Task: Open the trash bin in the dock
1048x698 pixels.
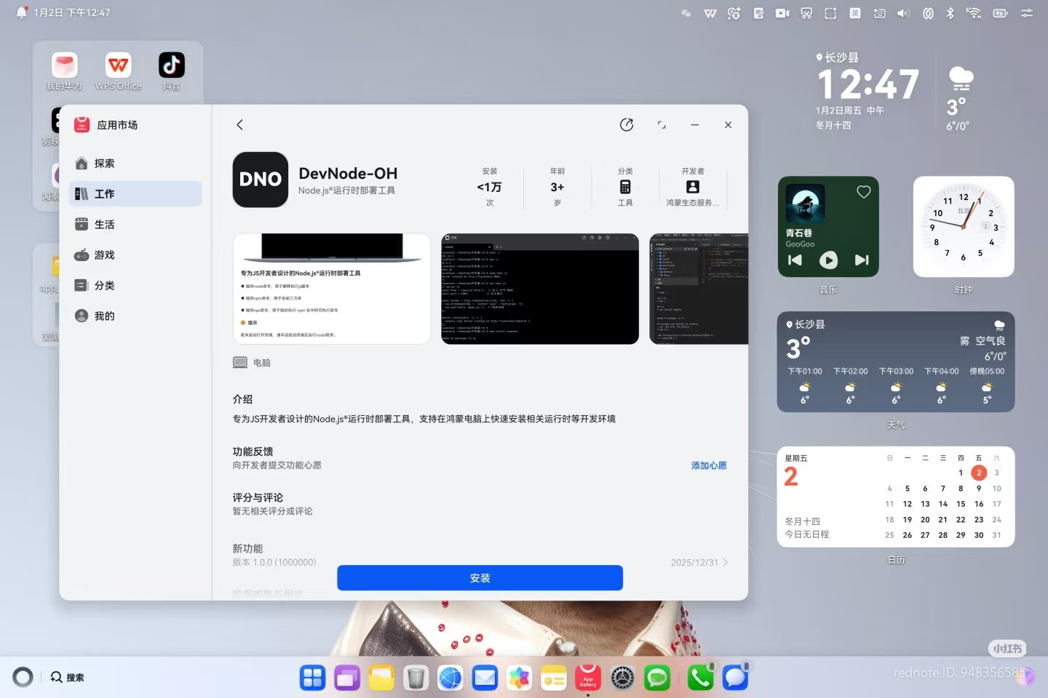Action: (416, 678)
